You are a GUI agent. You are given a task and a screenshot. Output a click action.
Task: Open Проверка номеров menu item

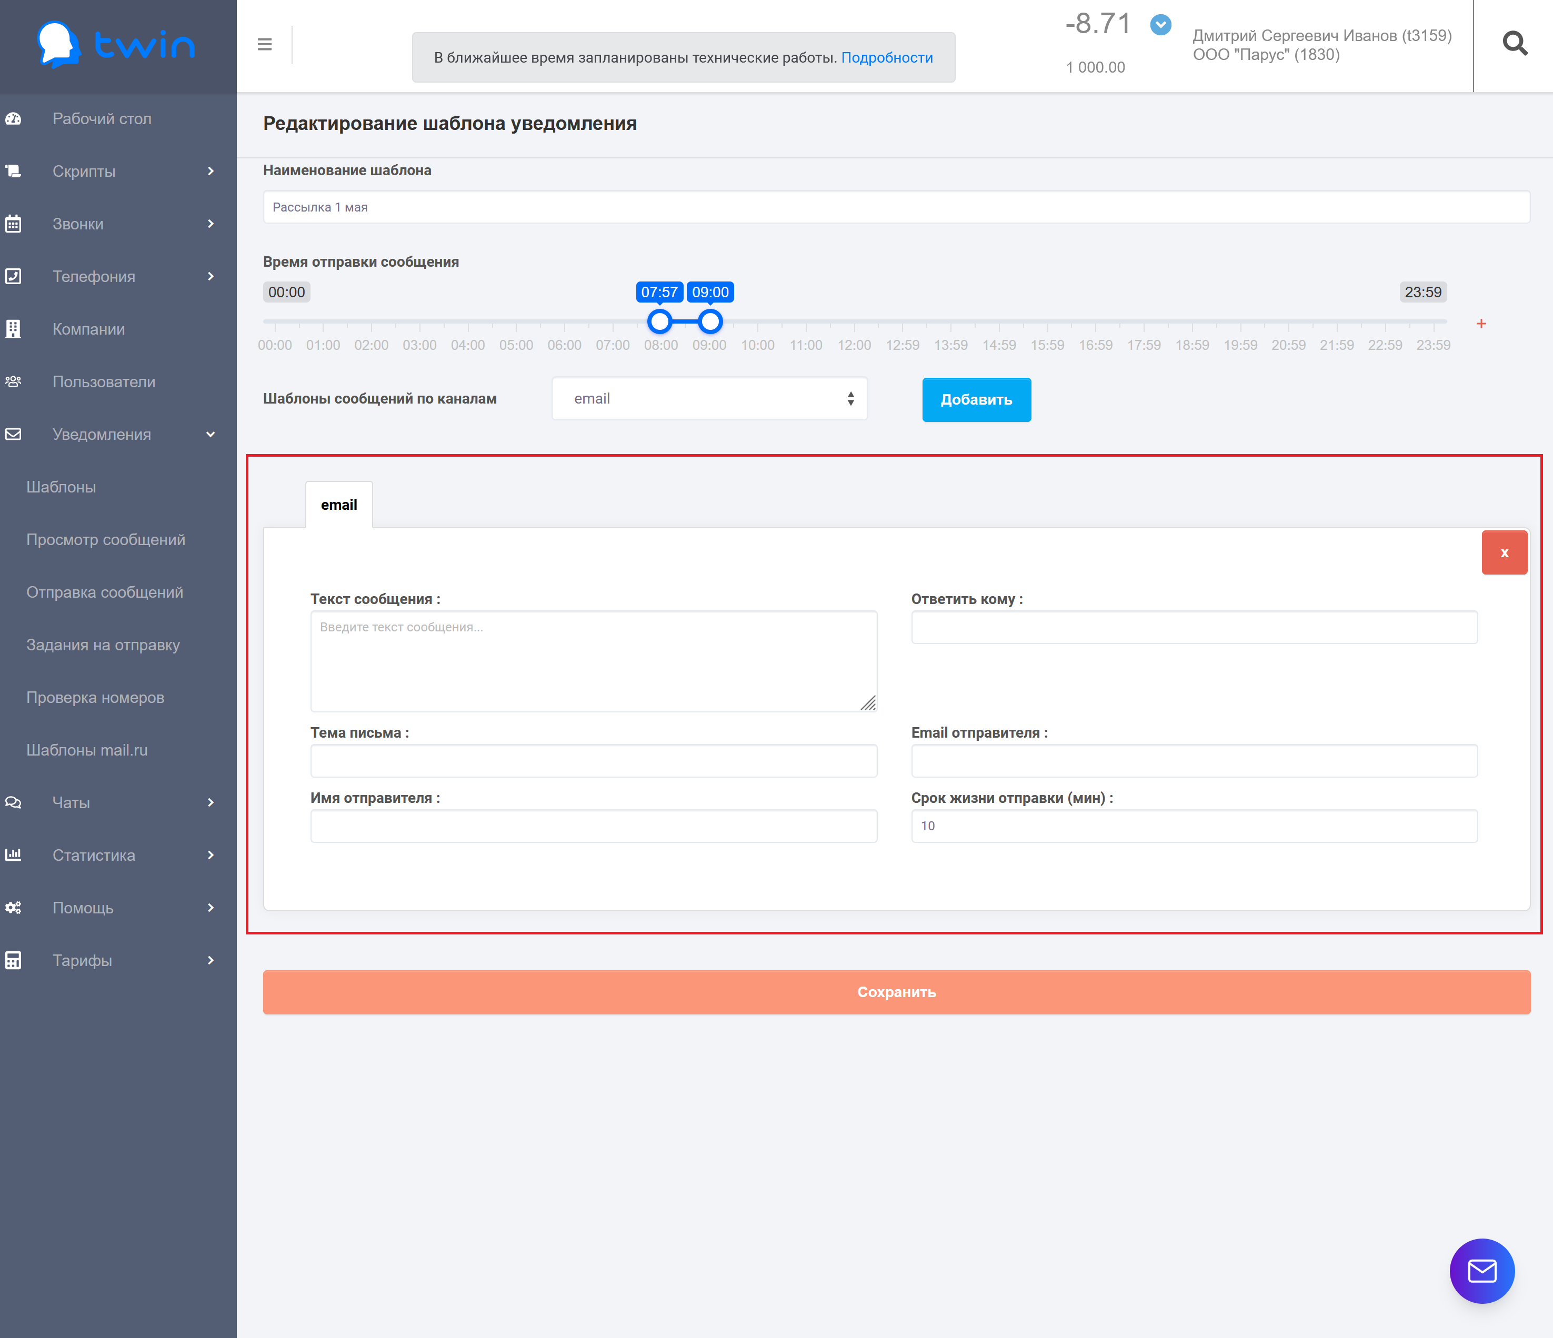(95, 698)
